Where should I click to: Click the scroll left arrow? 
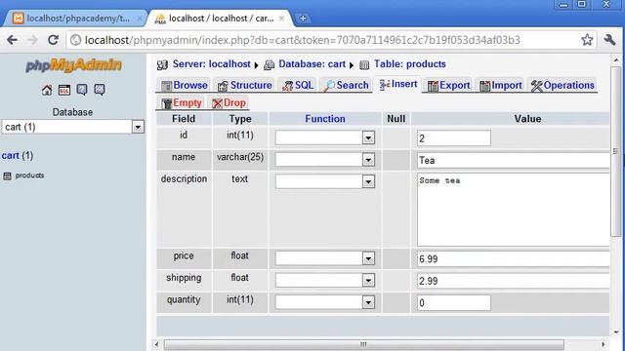[x=156, y=344]
